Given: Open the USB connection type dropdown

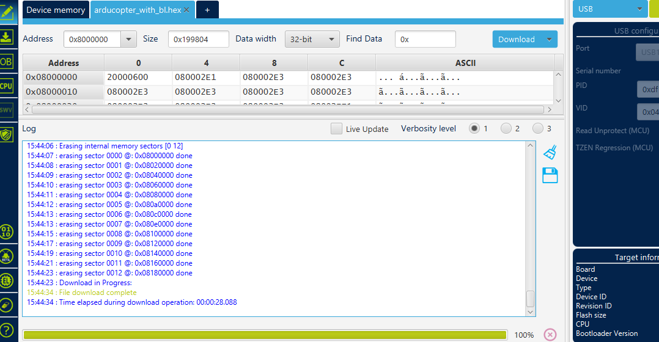Looking at the screenshot, I should point(609,9).
